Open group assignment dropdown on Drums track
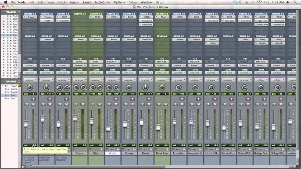The width and height of the screenshot is (301, 169). [80, 80]
